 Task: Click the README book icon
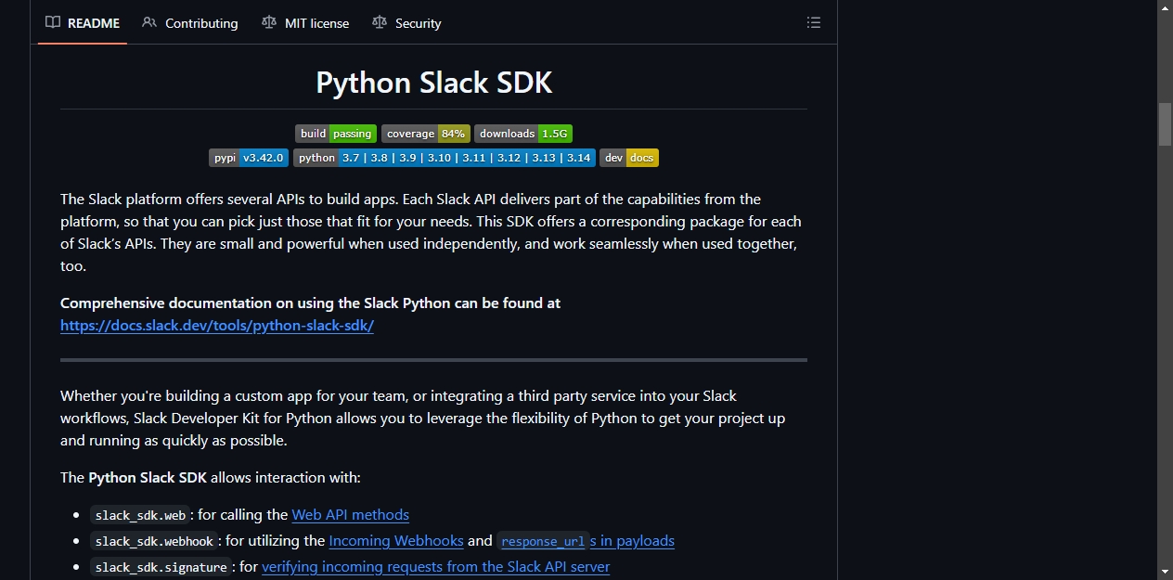(53, 22)
